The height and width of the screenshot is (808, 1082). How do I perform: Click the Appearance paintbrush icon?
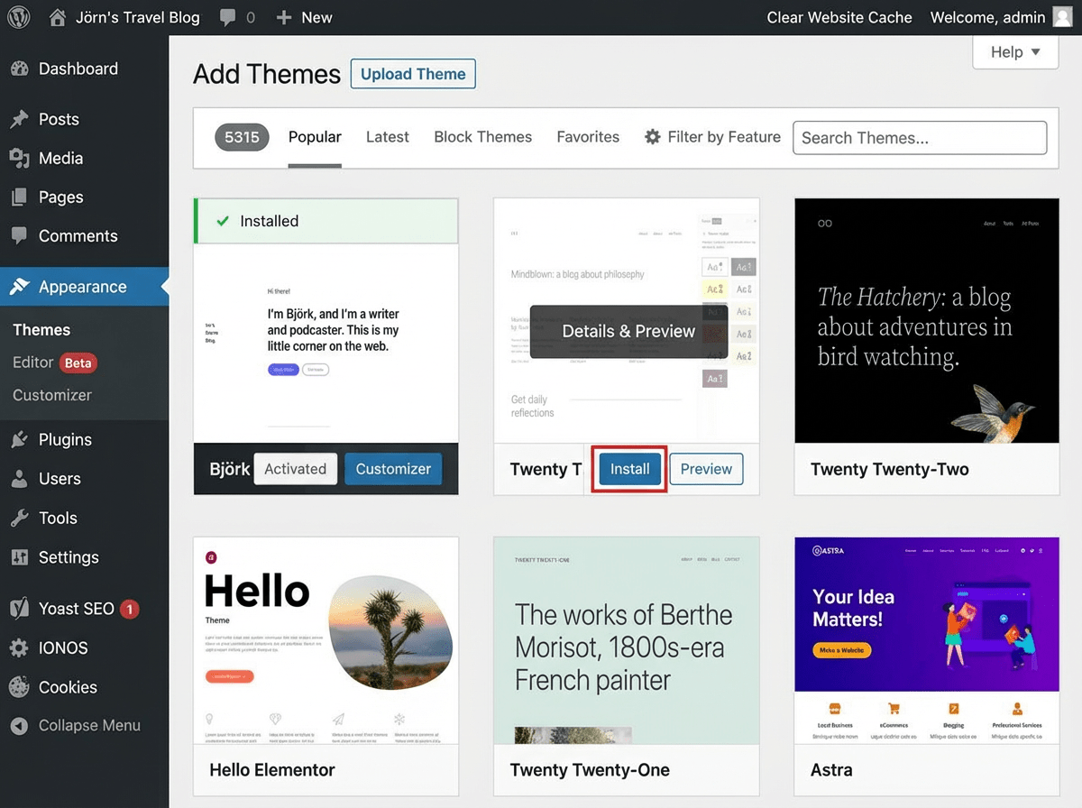19,287
